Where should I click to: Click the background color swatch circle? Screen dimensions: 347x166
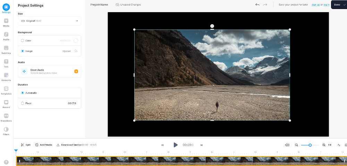pyautogui.click(x=76, y=41)
